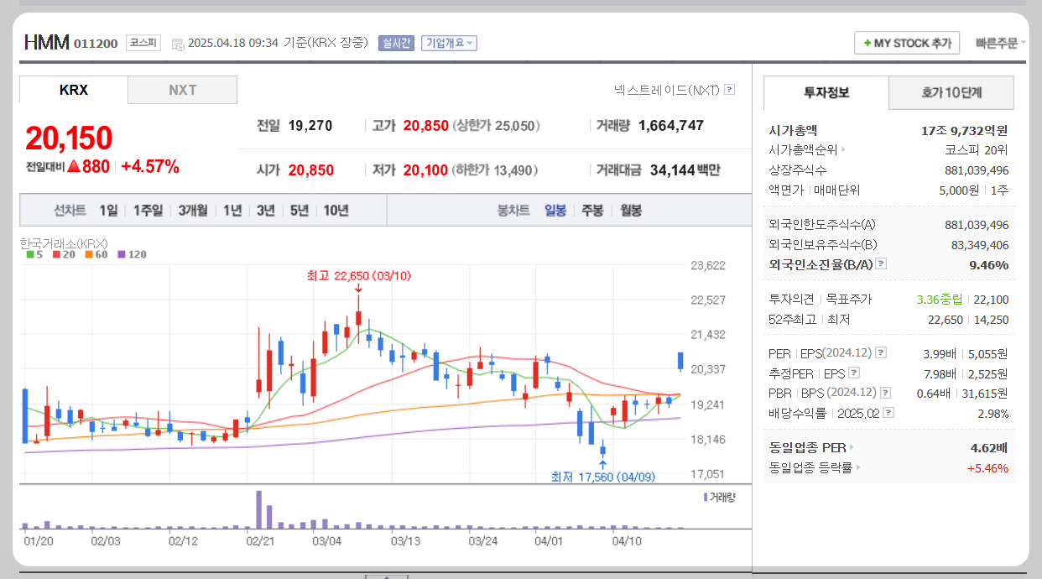Screen dimensions: 1042x579
Task: Open the 빠른주문 dropdown
Action: tap(1001, 43)
